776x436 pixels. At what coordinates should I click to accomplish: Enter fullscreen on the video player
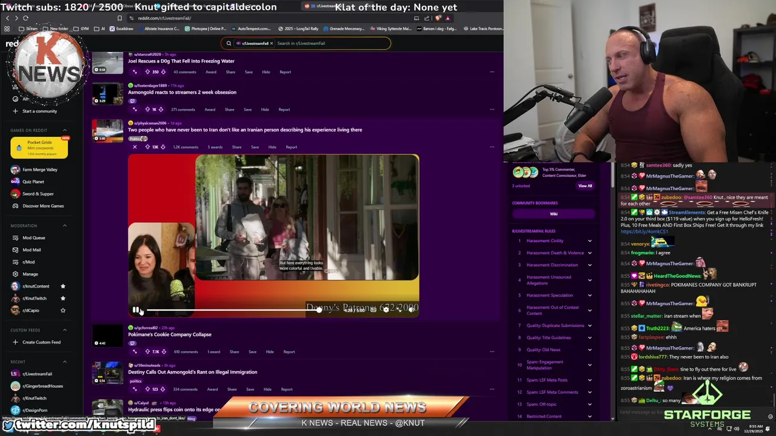click(x=398, y=309)
